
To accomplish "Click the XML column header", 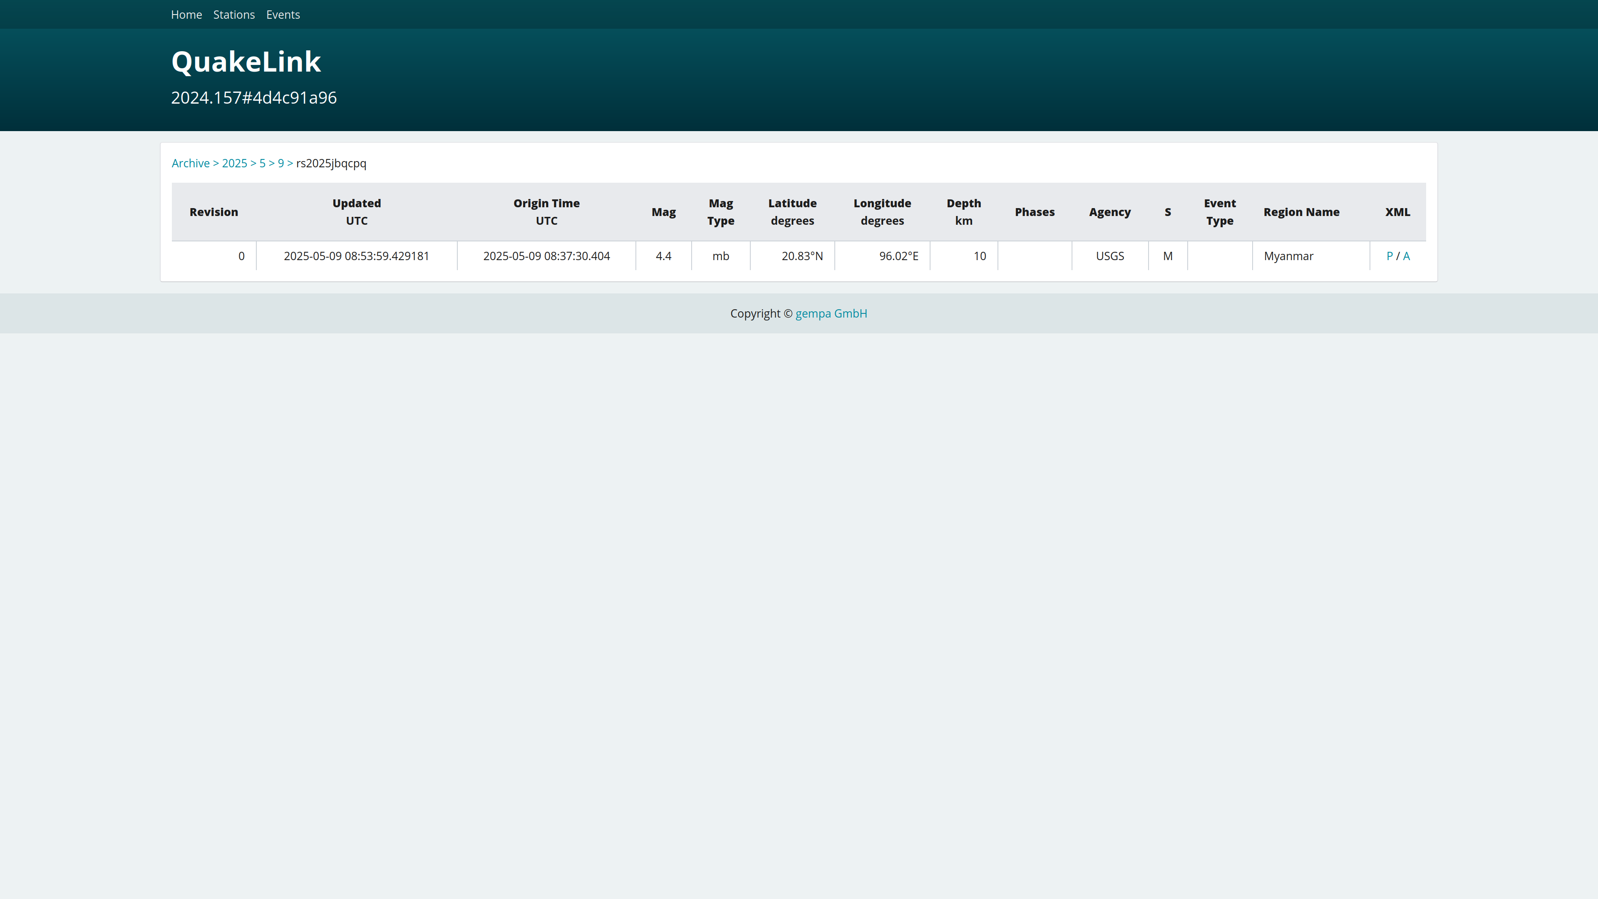I will [x=1398, y=211].
